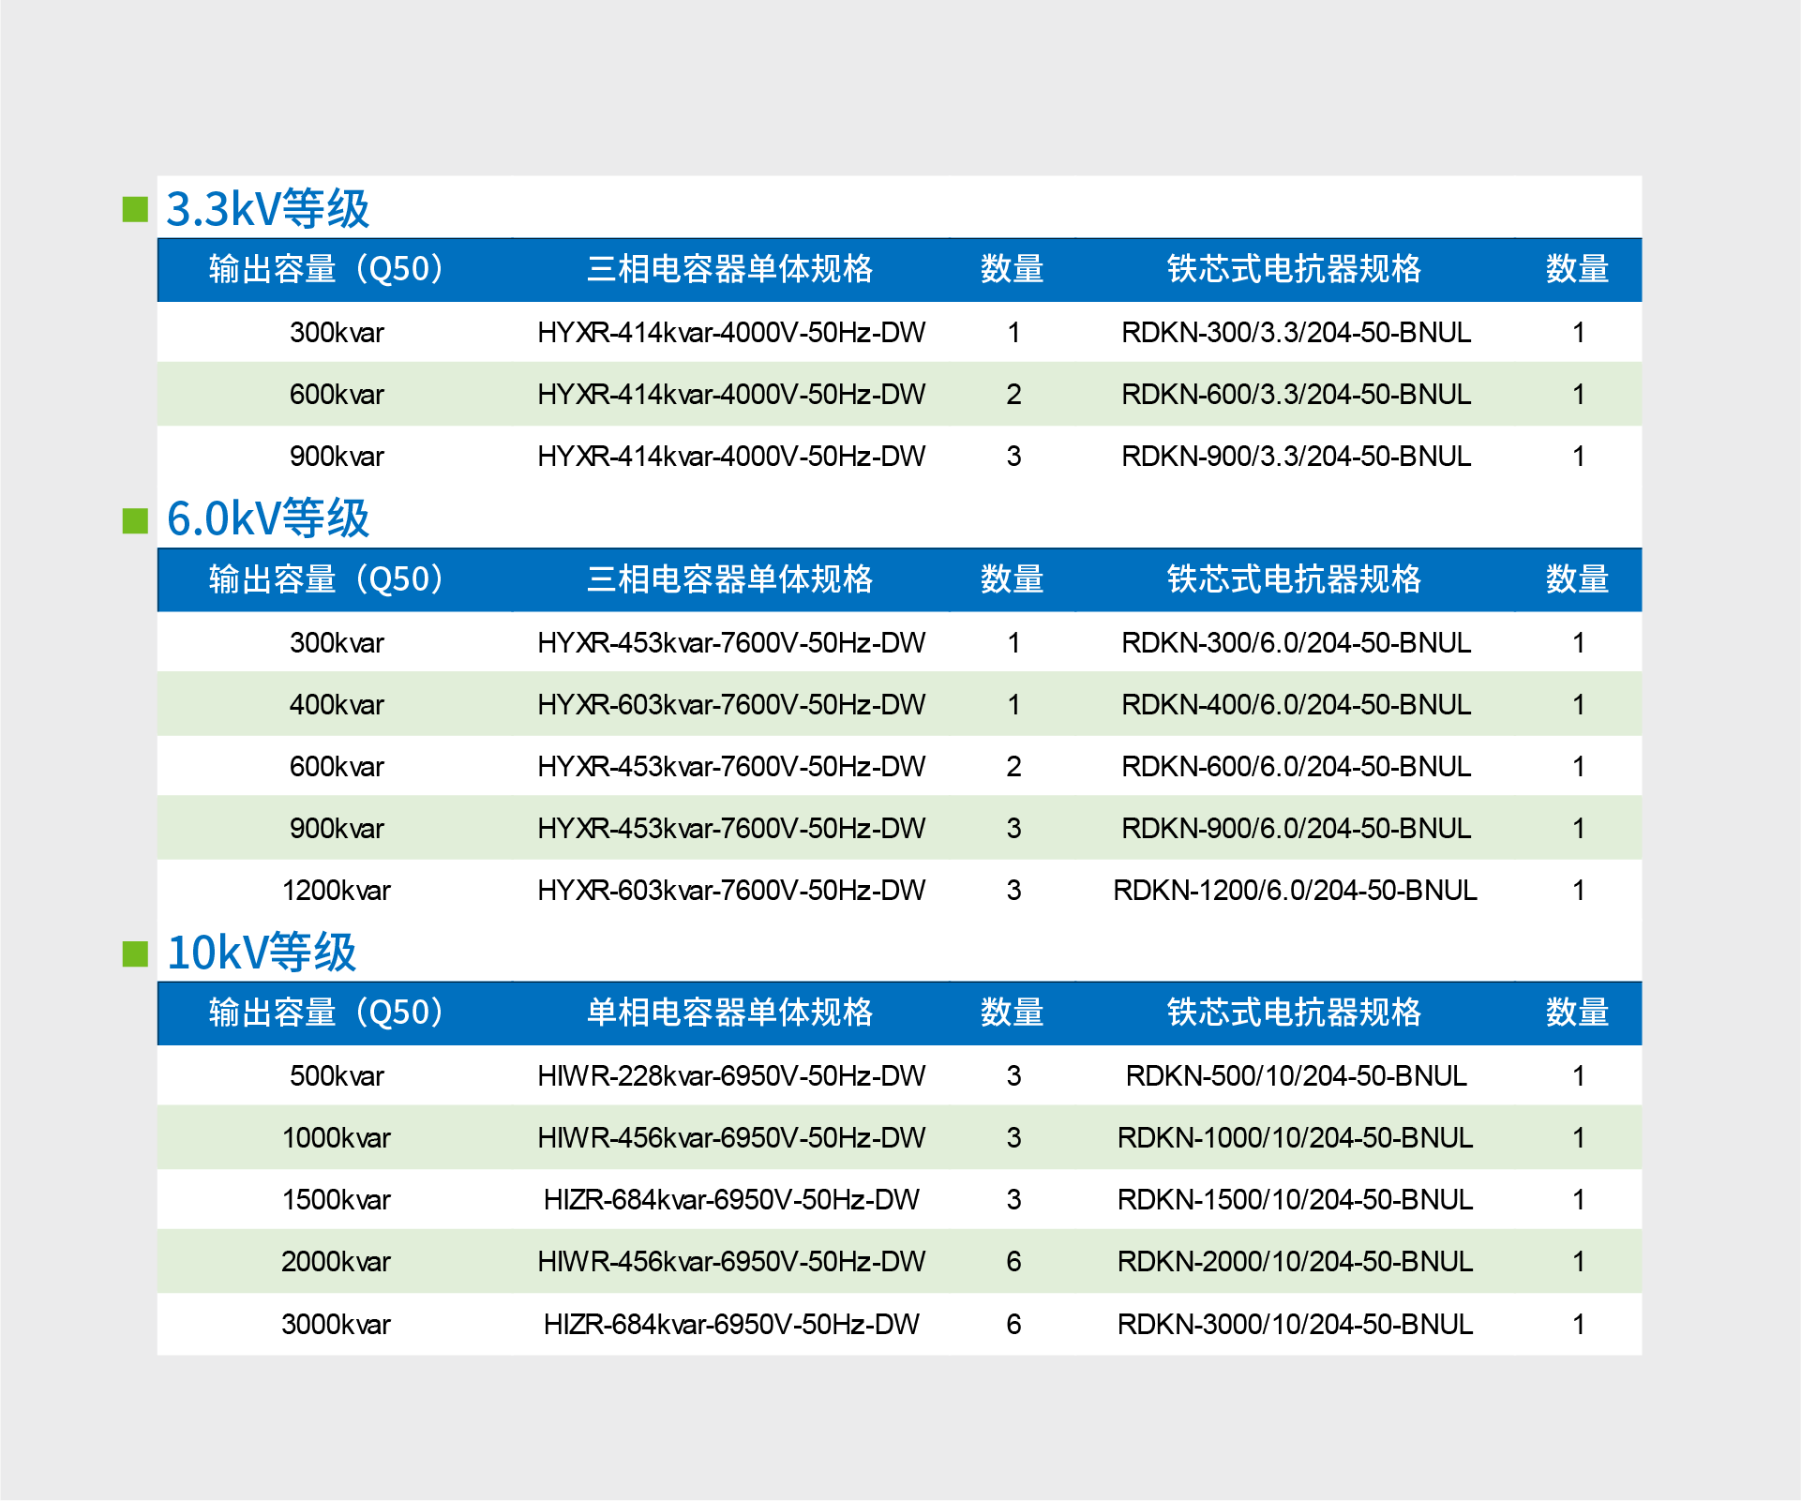The image size is (1801, 1501).
Task: Click the green square beside 6.0kV等级
Action: [135, 520]
